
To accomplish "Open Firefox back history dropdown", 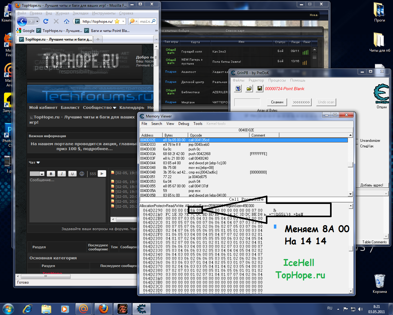I will [37, 21].
